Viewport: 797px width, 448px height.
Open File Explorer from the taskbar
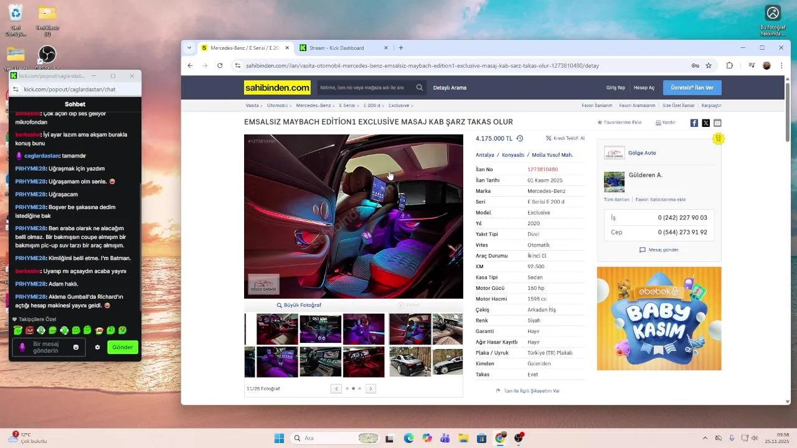coord(463,438)
